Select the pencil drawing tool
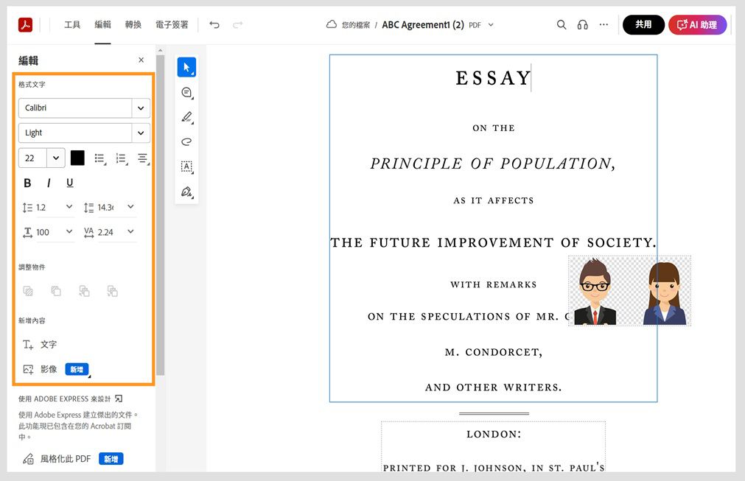Viewport: 745px width, 481px height. click(x=186, y=117)
